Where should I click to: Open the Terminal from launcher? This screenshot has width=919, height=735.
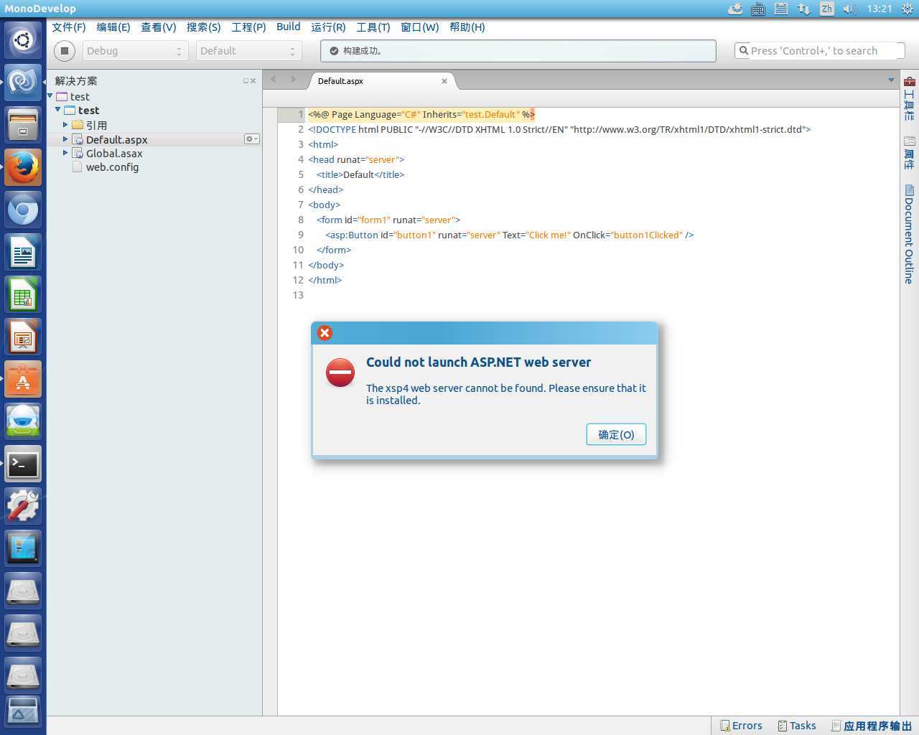point(23,464)
